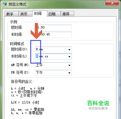Click the 长时间 example value box
Viewport: 121px width, 119px height.
click(53, 35)
